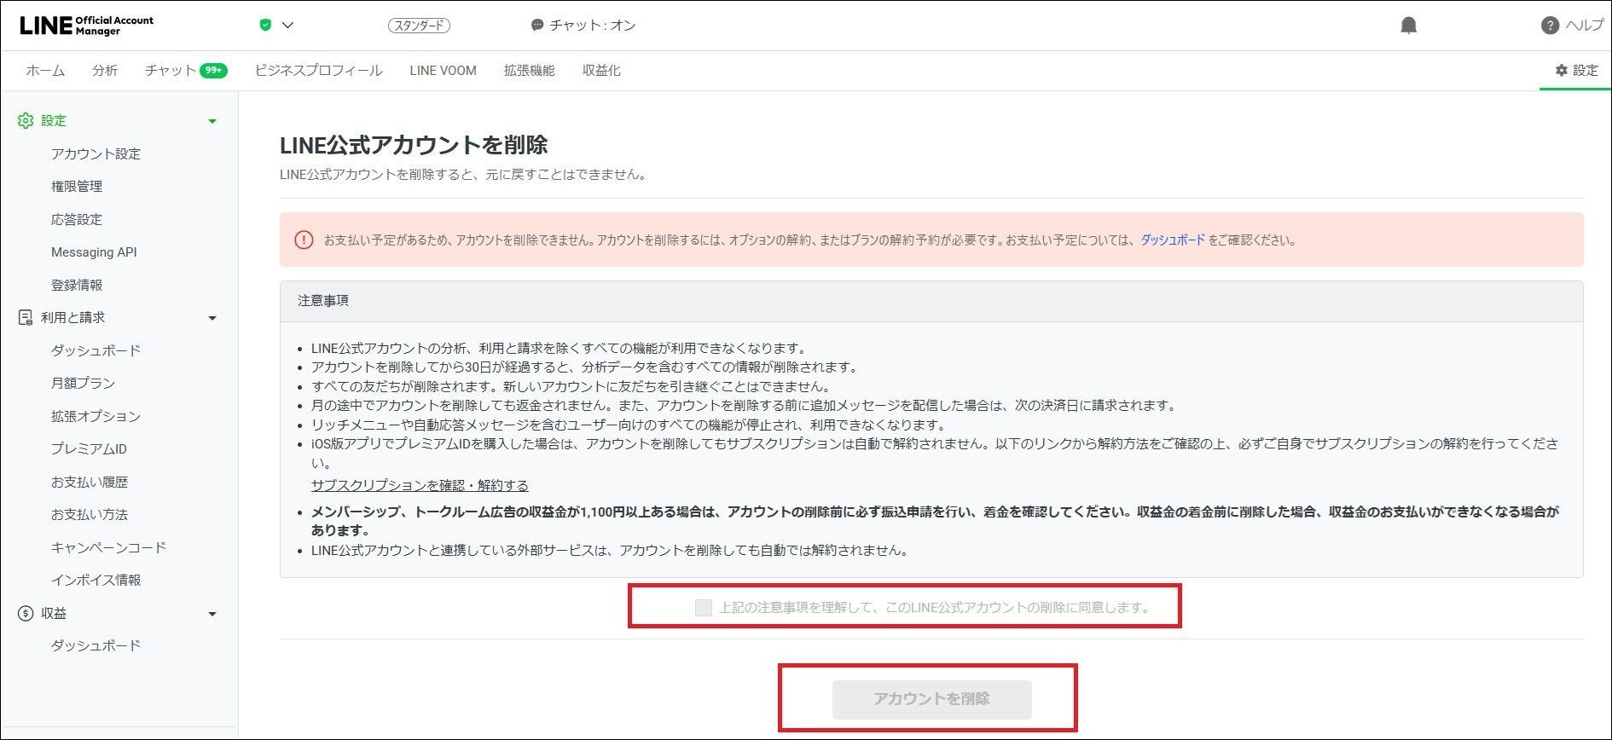This screenshot has width=1612, height=740.
Task: Click the 収益 coin icon
Action: click(26, 614)
